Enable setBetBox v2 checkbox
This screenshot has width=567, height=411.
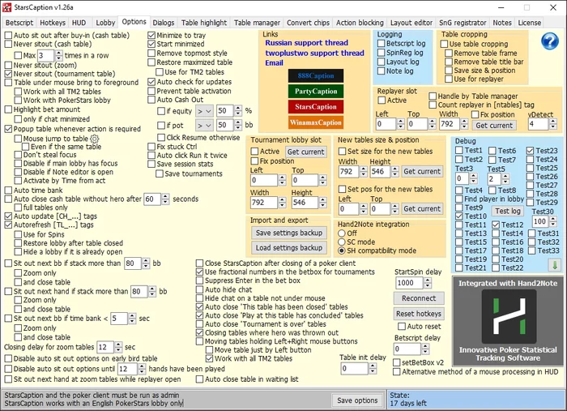point(397,362)
